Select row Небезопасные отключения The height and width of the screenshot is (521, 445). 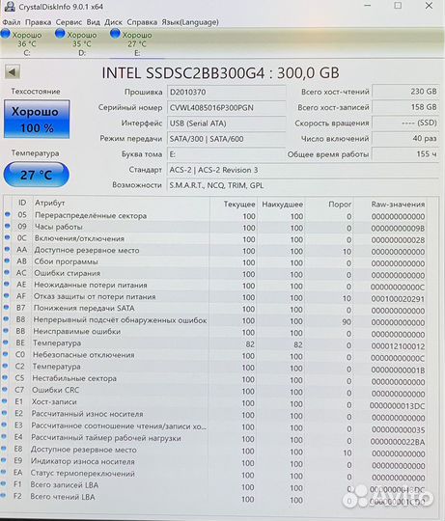tap(214, 356)
